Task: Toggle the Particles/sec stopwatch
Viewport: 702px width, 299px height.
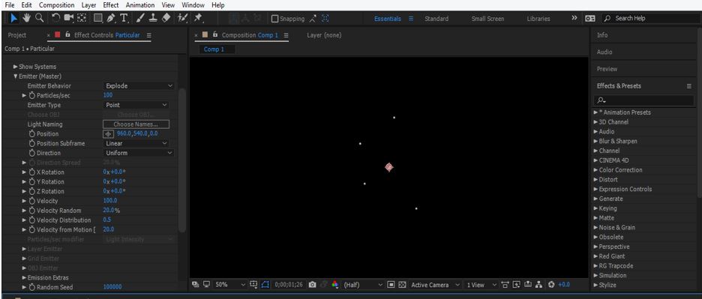Action: point(31,95)
